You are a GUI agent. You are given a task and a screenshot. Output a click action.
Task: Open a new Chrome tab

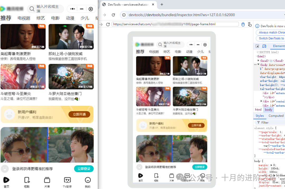click(x=162, y=4)
